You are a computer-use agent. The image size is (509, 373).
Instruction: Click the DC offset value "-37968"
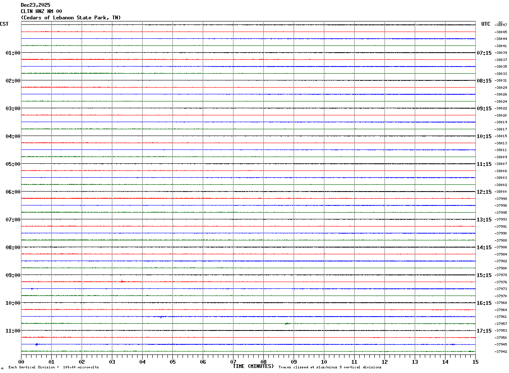tap(501, 303)
